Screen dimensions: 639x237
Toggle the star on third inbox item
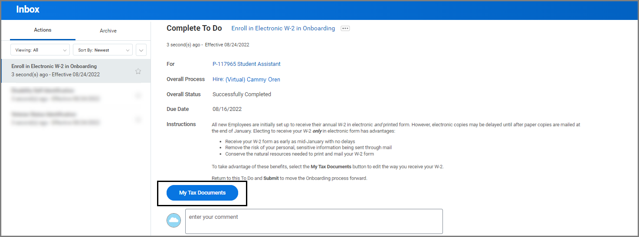pos(138,119)
